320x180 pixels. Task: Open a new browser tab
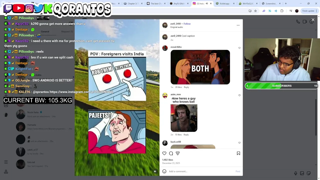click(286, 3)
